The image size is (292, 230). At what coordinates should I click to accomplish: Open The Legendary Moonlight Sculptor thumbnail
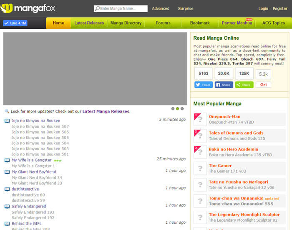click(x=200, y=217)
